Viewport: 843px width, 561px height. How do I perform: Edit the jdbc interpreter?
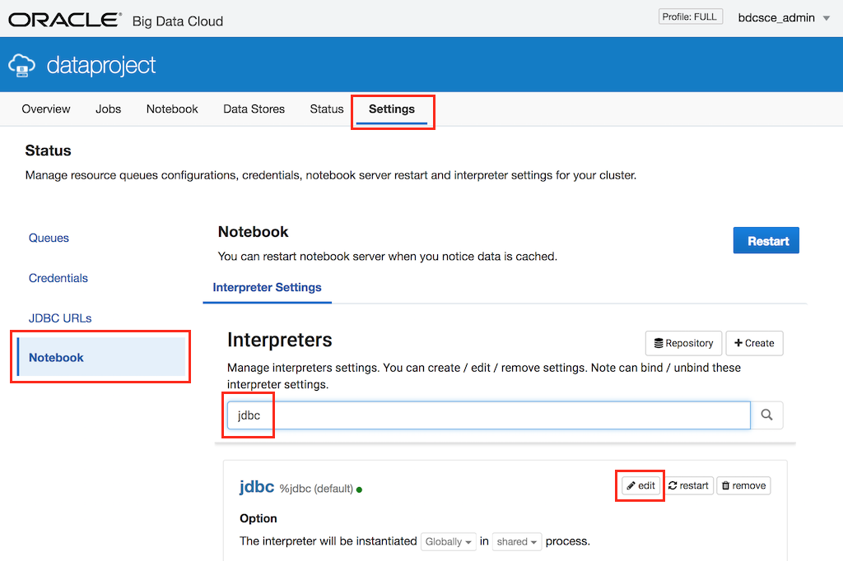[640, 486]
